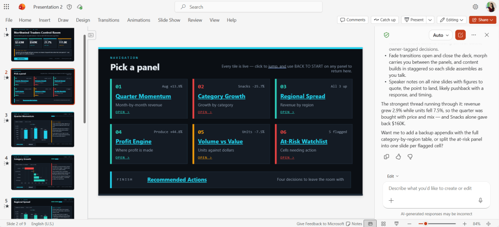Open the Transitions tab
Image resolution: width=499 pixels, height=227 pixels.
109,20
